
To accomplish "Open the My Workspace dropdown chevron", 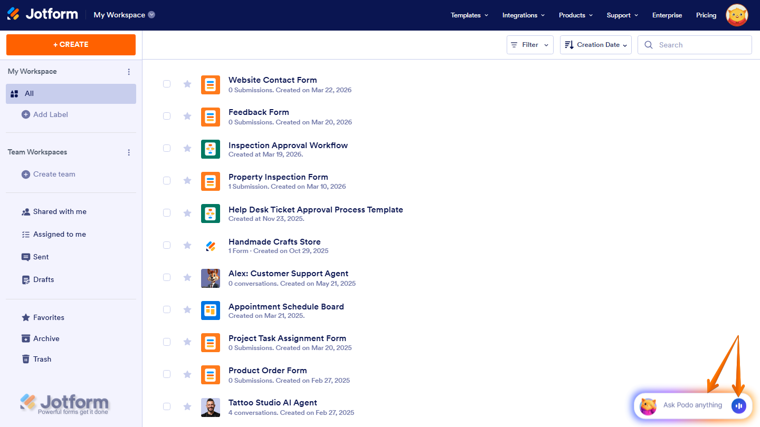I will (x=153, y=15).
